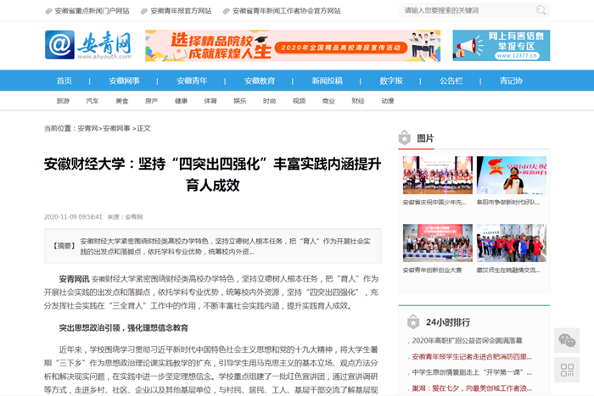Go to 首页 in the blue nav bar
594x396 pixels.
64,81
